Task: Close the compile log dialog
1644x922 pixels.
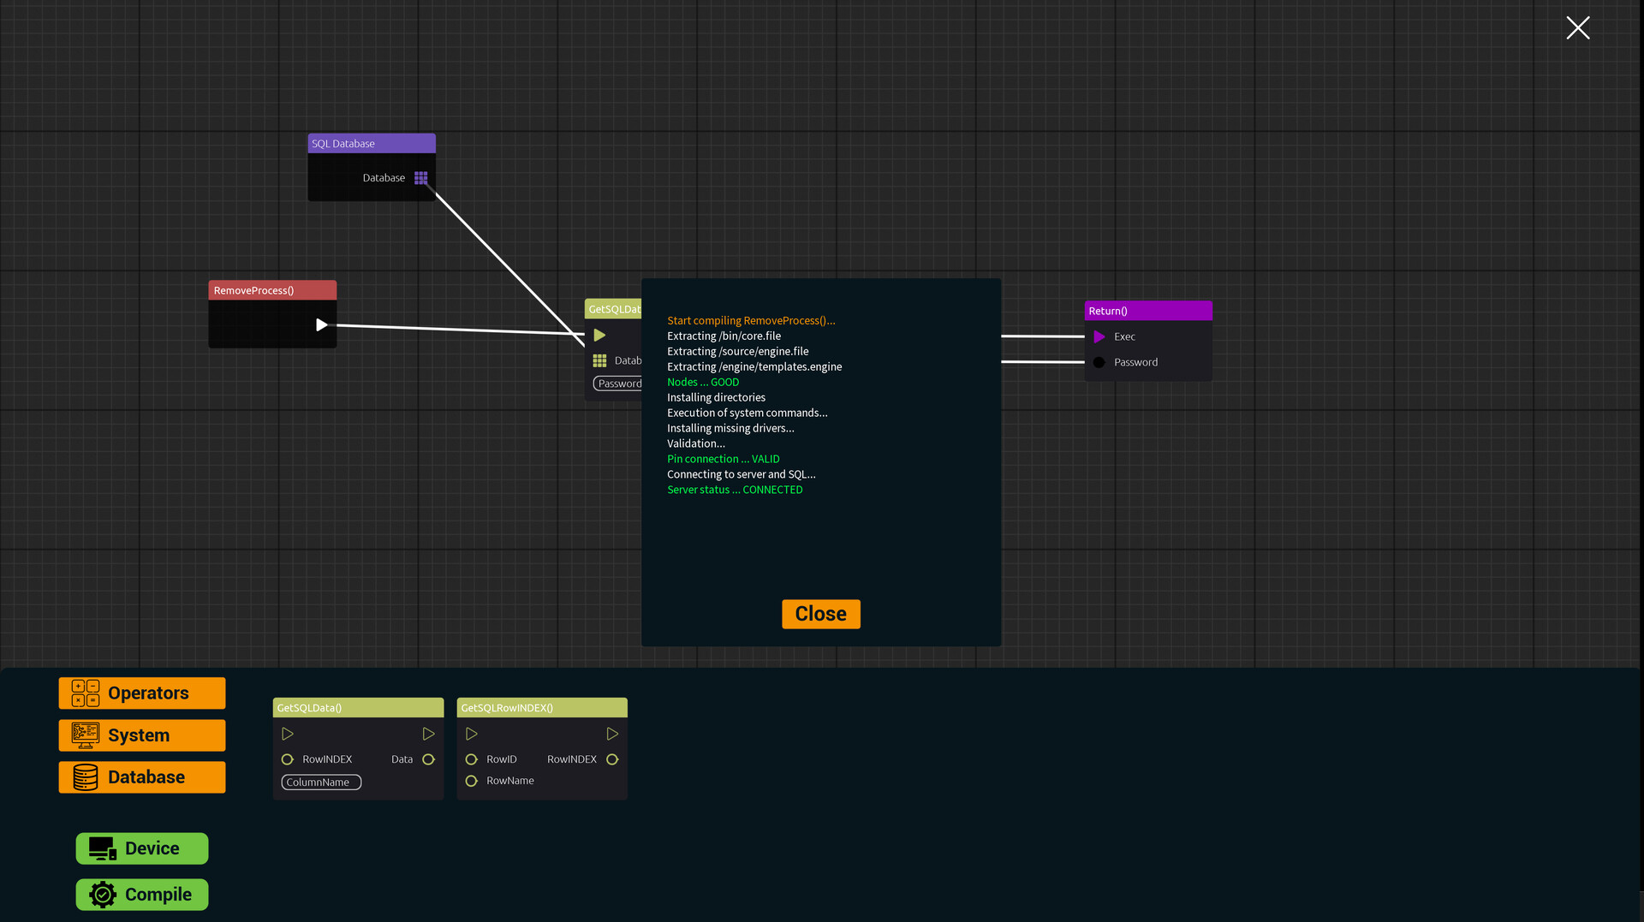Action: tap(819, 614)
